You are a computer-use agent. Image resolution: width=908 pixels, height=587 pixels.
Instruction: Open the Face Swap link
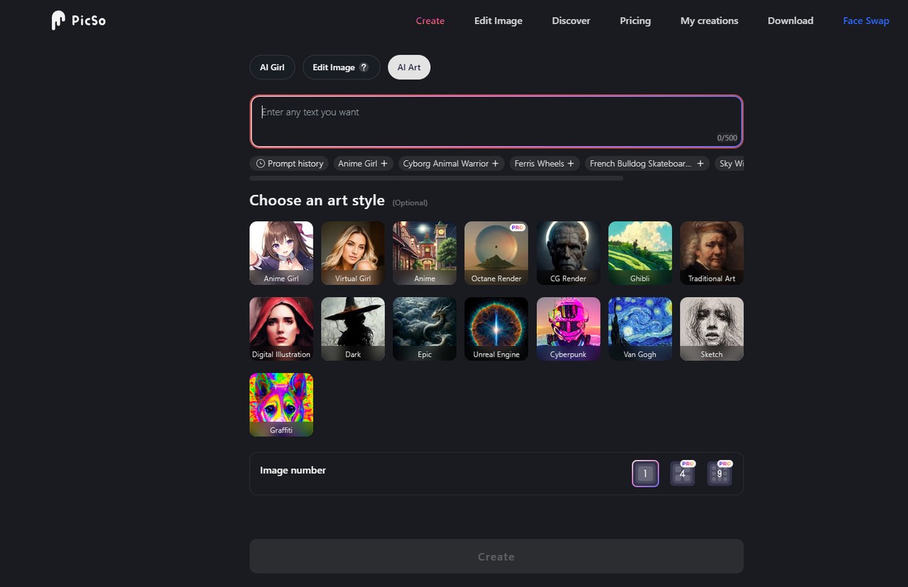(865, 21)
